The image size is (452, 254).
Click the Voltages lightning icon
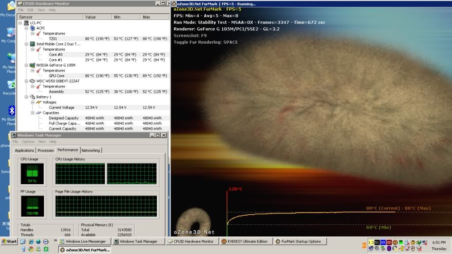[x=39, y=102]
